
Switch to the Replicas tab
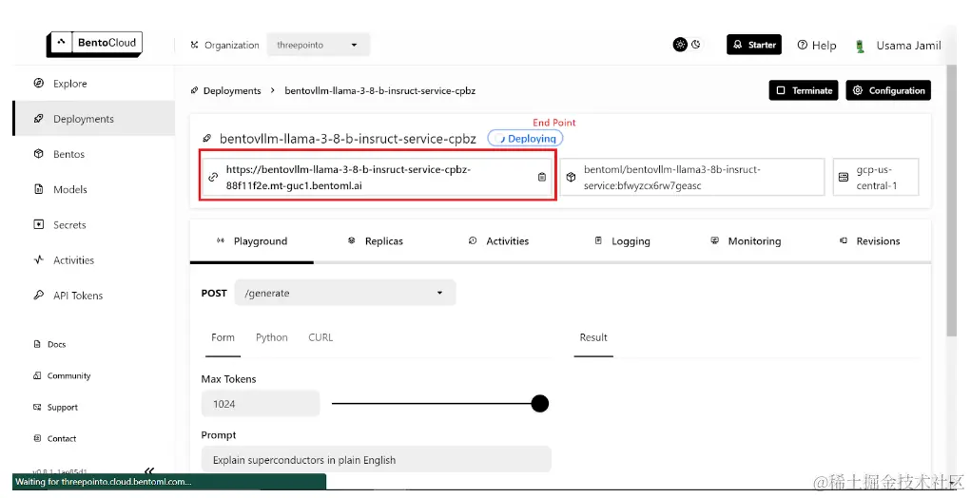(x=376, y=241)
